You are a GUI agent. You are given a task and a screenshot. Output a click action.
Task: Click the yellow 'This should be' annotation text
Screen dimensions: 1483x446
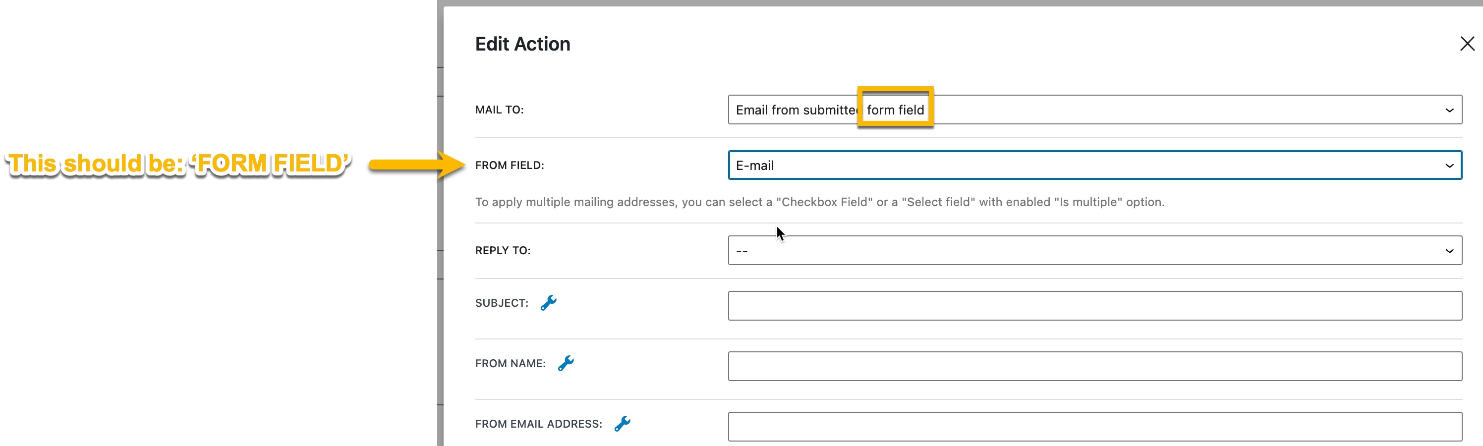point(178,164)
